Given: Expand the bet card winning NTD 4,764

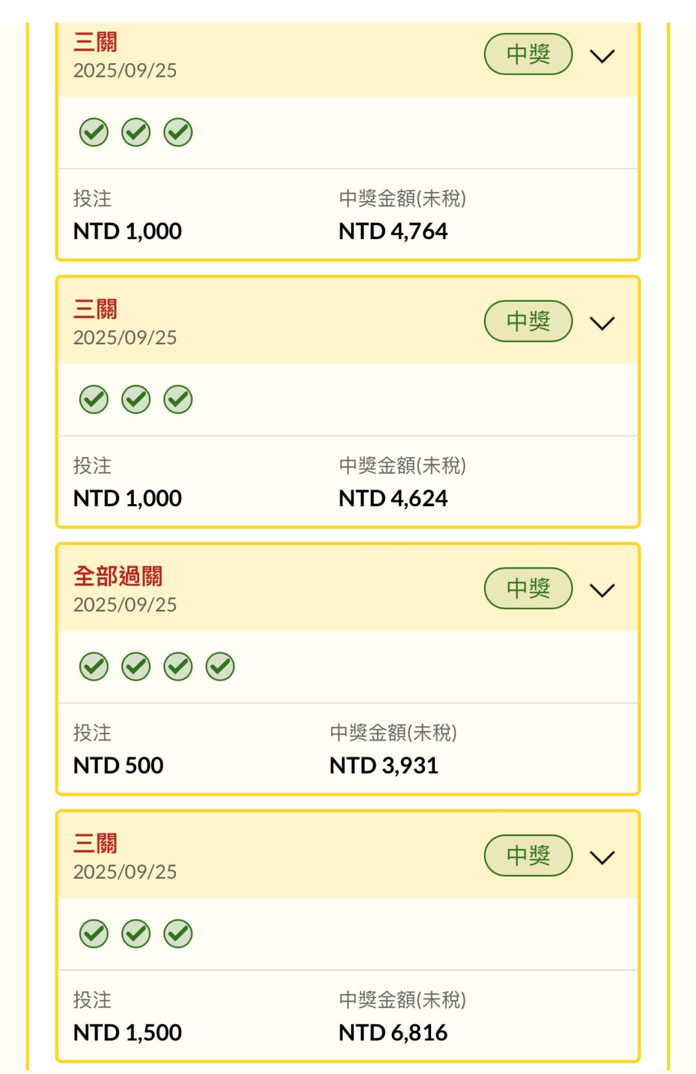Looking at the screenshot, I should click(603, 56).
